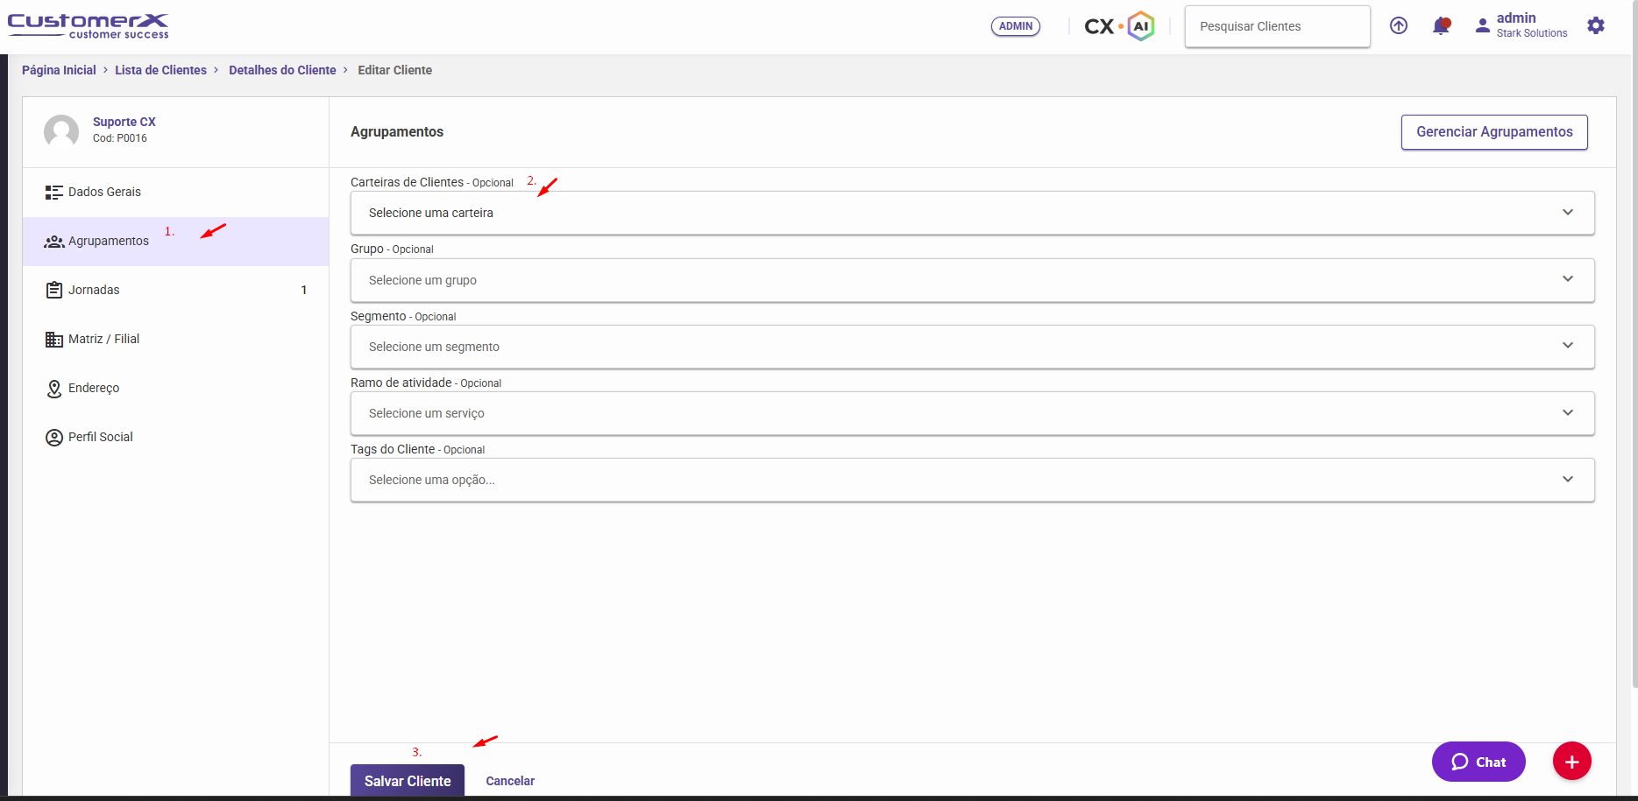
Task: Open the Chat button
Action: pyautogui.click(x=1478, y=762)
